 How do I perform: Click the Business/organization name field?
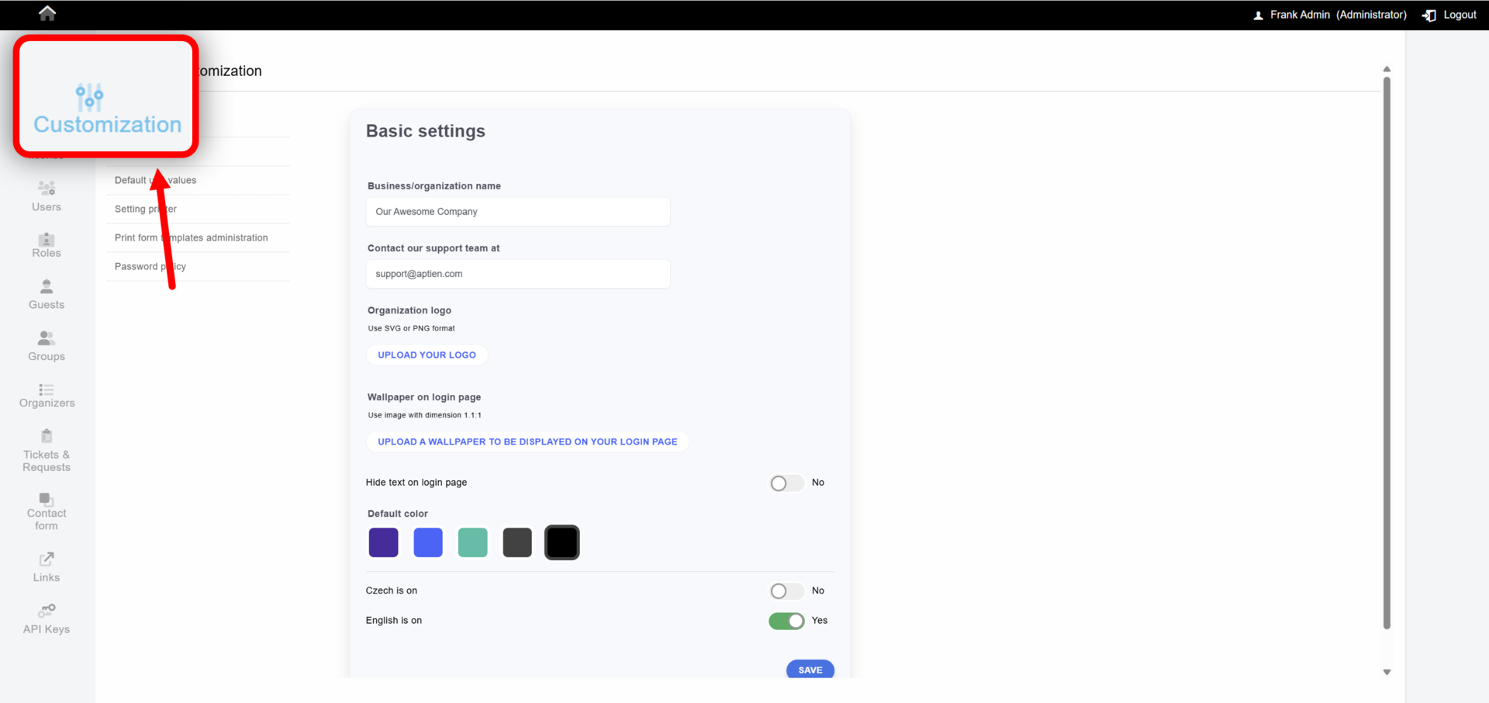[x=518, y=212]
